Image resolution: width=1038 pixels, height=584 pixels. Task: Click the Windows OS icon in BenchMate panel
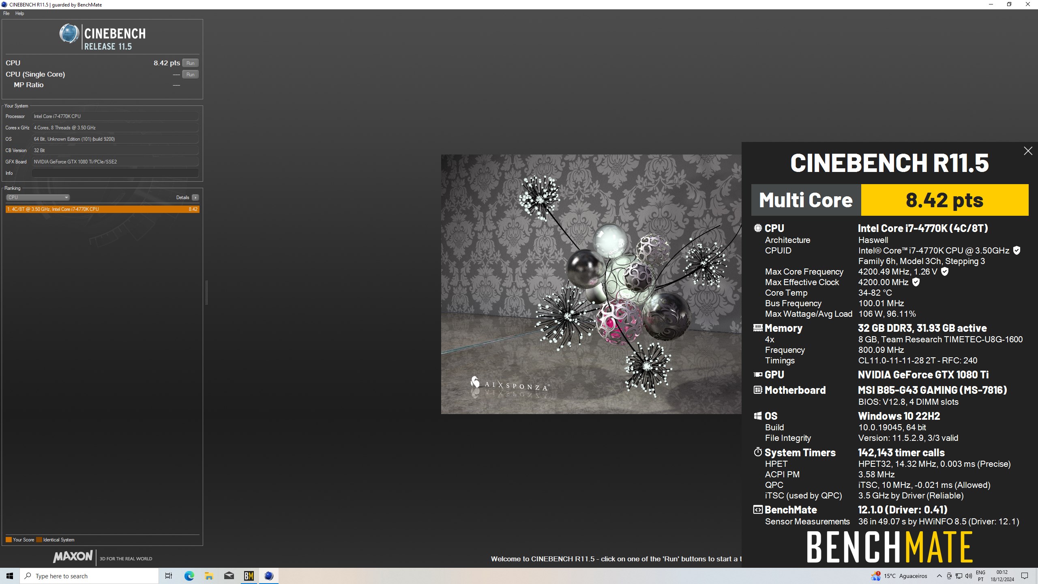pyautogui.click(x=757, y=416)
